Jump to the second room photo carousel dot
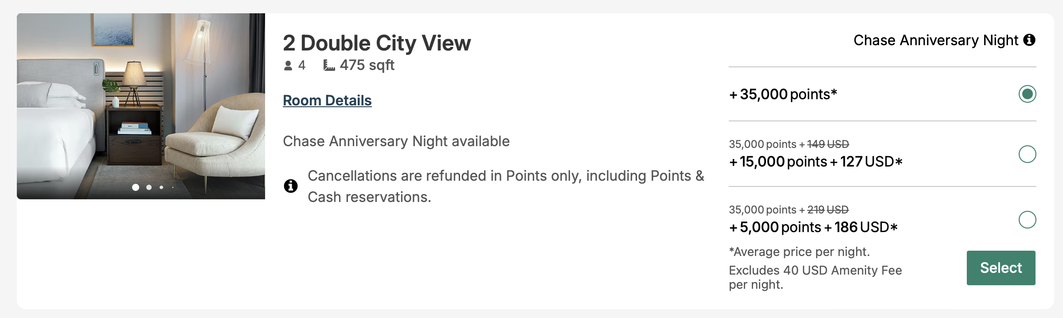Screen dimensions: 1063x318 pos(149,187)
